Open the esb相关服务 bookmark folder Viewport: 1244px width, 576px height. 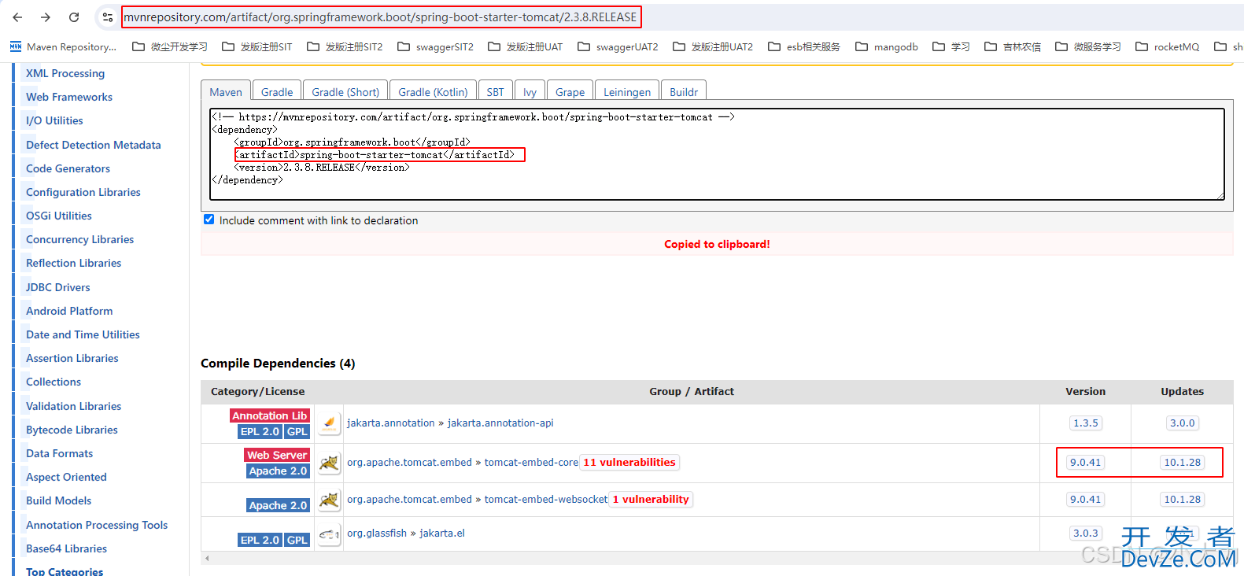point(804,46)
